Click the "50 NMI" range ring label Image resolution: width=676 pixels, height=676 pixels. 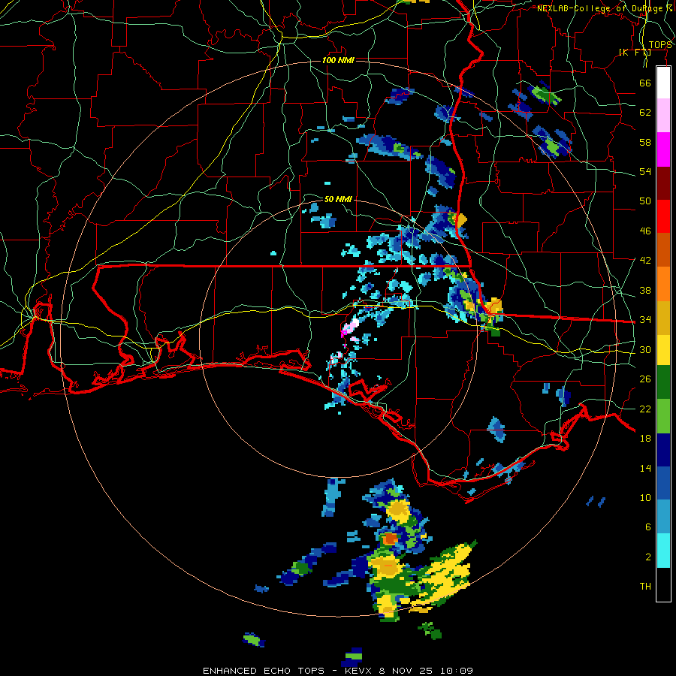tap(338, 199)
